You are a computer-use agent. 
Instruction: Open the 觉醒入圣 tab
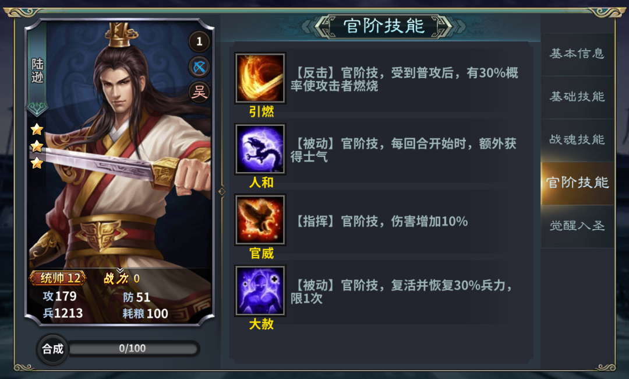point(577,226)
